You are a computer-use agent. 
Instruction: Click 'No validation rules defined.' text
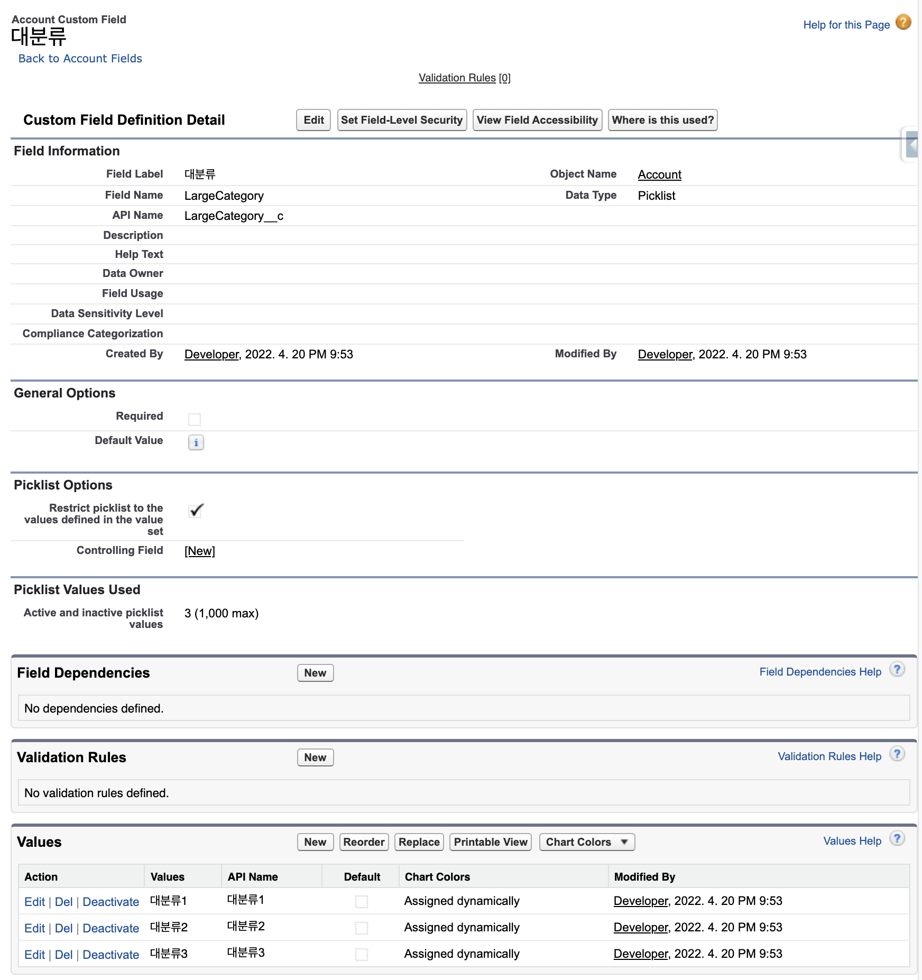pyautogui.click(x=97, y=793)
